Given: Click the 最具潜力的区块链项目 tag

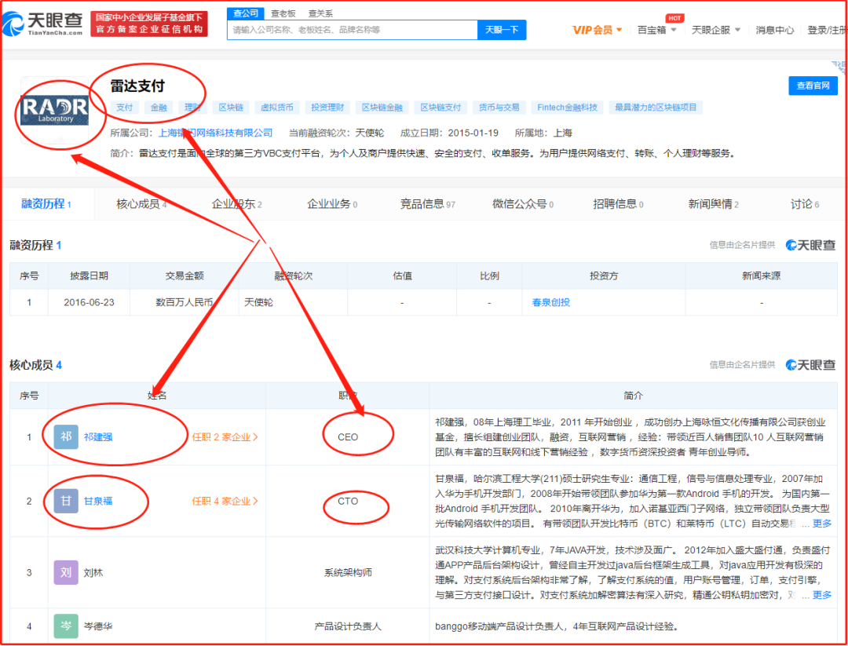Looking at the screenshot, I should [x=656, y=107].
